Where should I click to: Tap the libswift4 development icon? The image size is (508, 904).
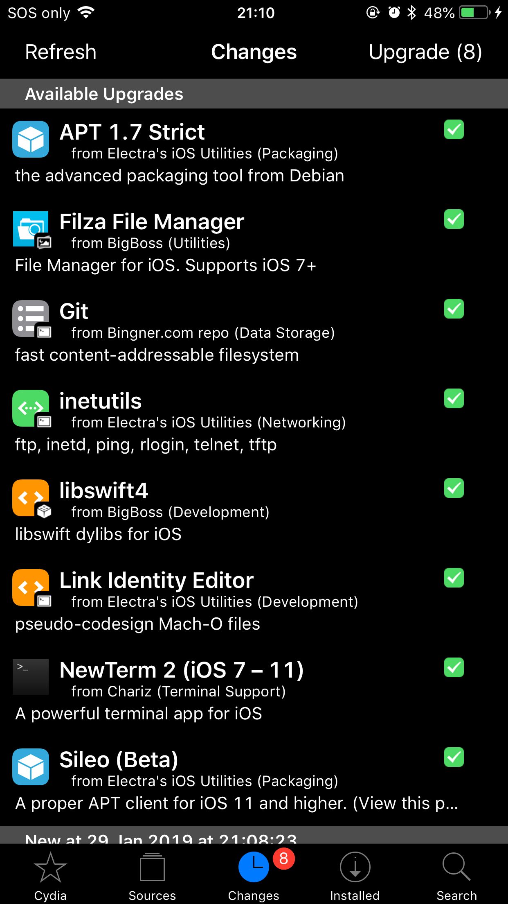[x=31, y=498]
